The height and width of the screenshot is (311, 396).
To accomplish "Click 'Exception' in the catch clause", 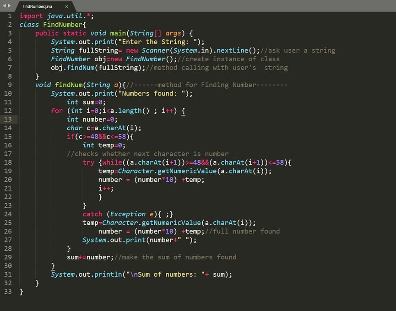I will [128, 214].
